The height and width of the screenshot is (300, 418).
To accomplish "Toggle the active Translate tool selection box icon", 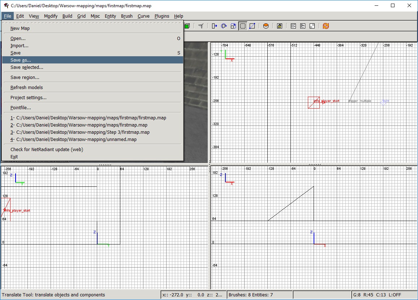I will 242,26.
